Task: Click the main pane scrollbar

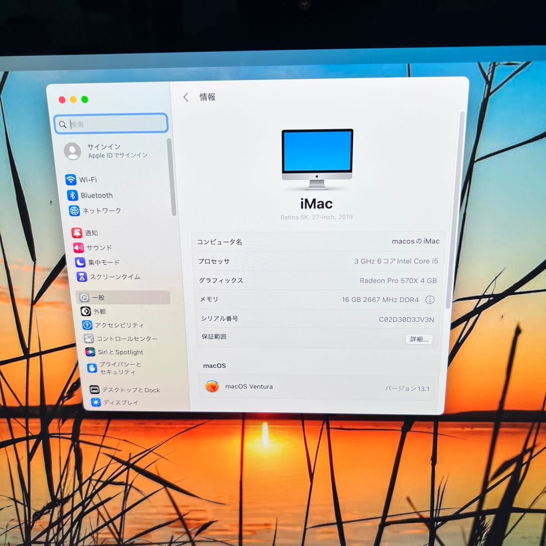Action: click(x=455, y=209)
